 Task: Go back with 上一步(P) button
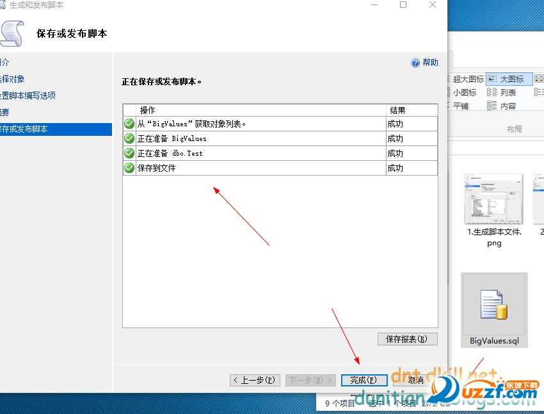[255, 380]
